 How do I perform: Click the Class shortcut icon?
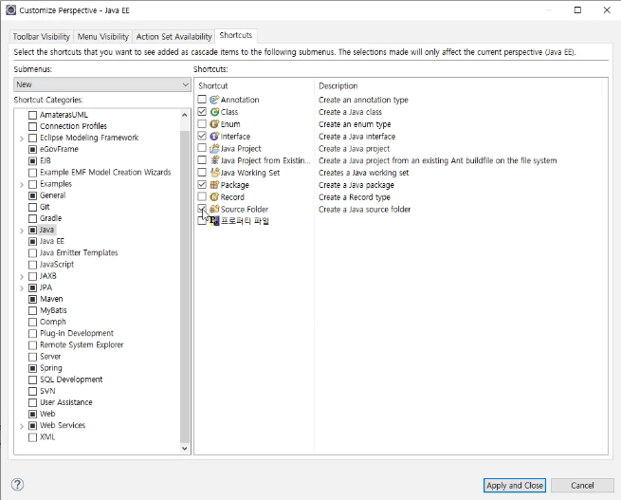214,112
